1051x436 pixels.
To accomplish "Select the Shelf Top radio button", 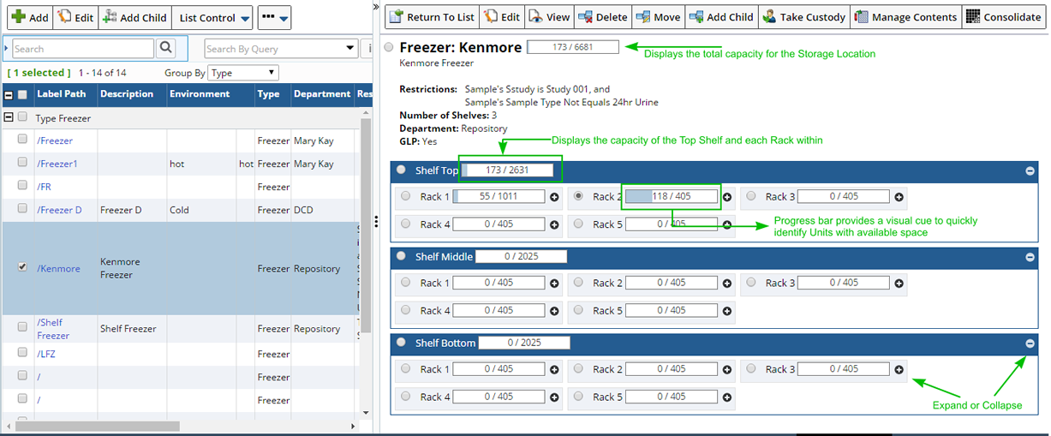I will (401, 170).
